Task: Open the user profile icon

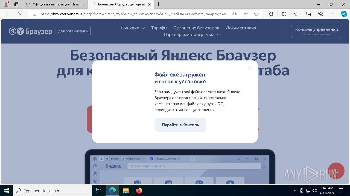Action: point(6,4)
